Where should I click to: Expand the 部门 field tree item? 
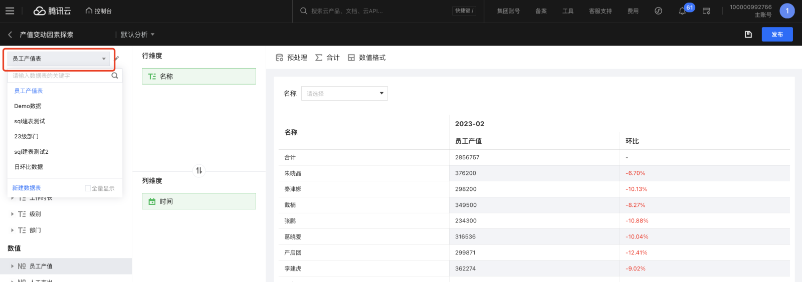pos(13,230)
